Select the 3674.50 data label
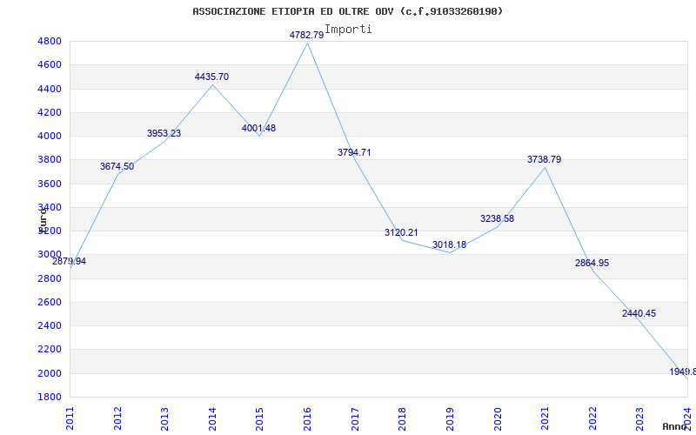 (117, 166)
